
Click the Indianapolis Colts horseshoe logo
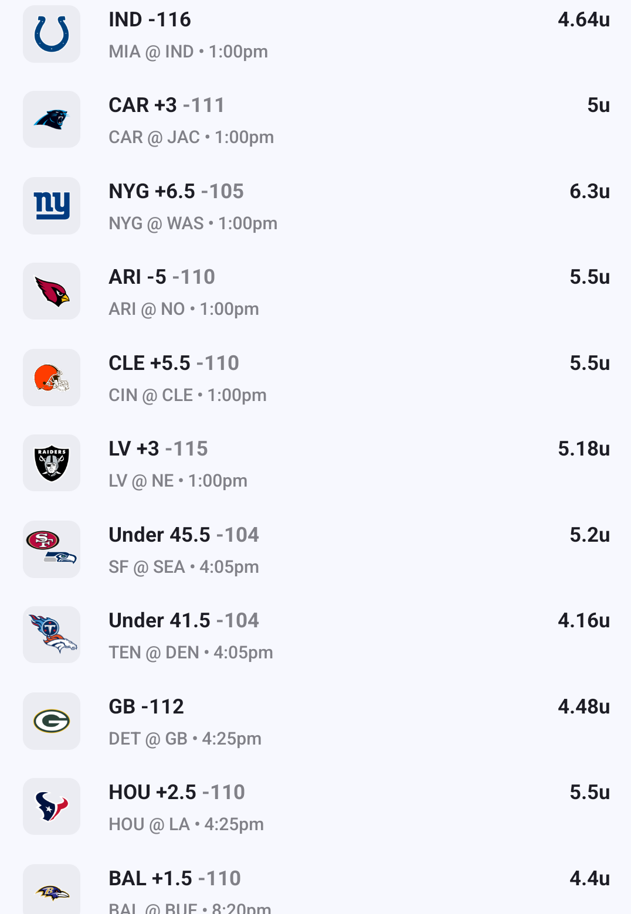pyautogui.click(x=52, y=34)
